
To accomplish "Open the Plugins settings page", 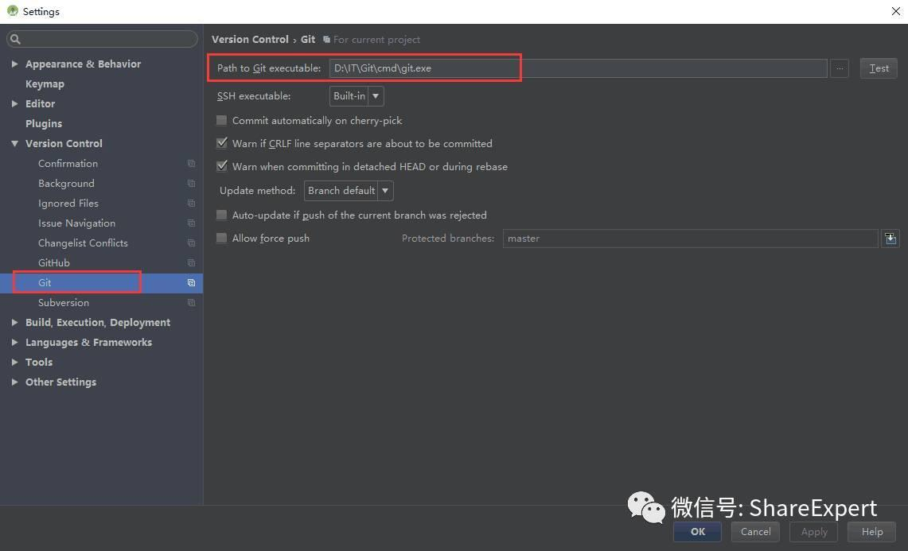I will [44, 124].
